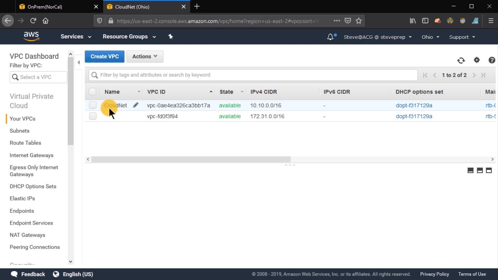Maximize details pane layout icon
The height and width of the screenshot is (280, 498).
coord(489,170)
